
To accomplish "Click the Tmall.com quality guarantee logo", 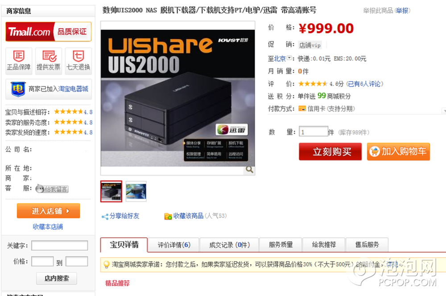I will coord(48,32).
